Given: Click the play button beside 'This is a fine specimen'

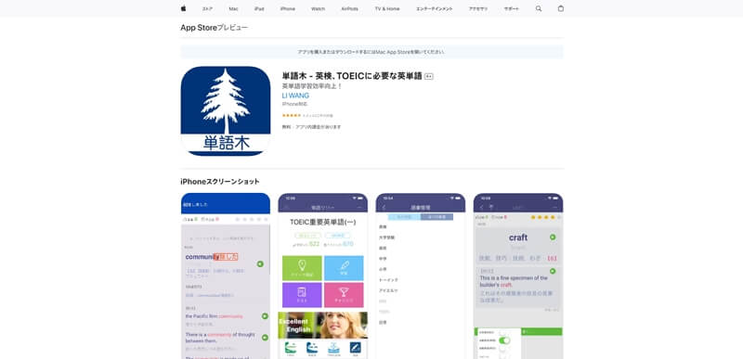Looking at the screenshot, I should click(553, 271).
